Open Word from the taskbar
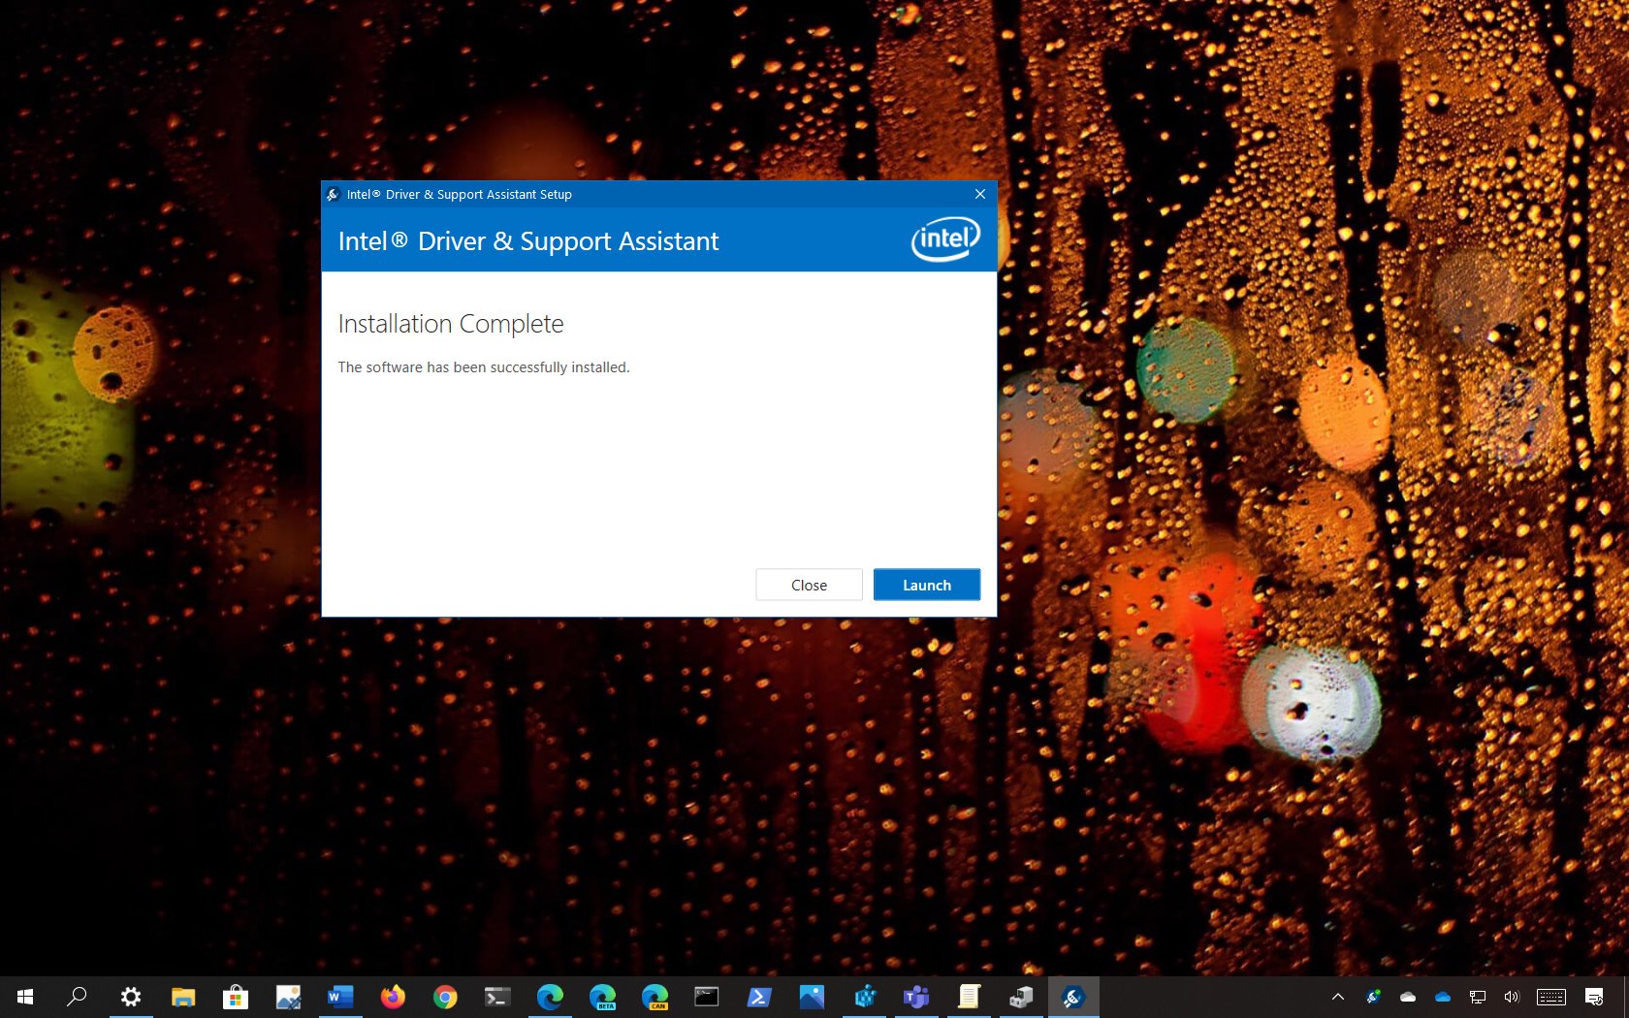 [x=339, y=997]
